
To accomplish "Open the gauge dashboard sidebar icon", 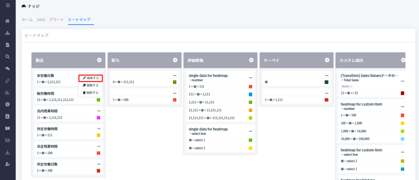I will click(x=8, y=104).
